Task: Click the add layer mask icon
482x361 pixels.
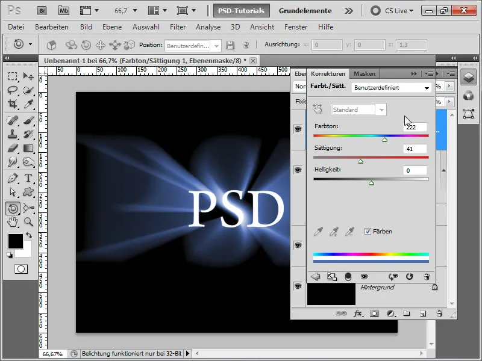Action: pyautogui.click(x=374, y=313)
